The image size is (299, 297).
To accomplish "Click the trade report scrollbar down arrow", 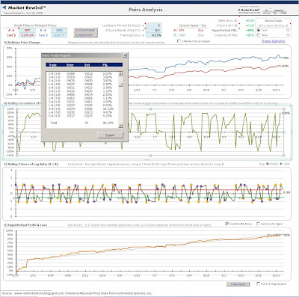I will click(x=120, y=126).
